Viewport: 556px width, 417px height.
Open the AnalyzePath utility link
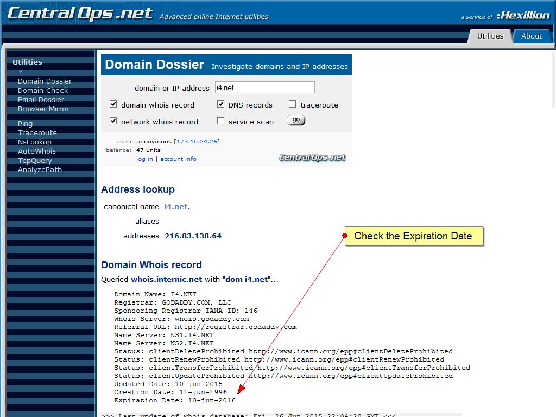pos(40,169)
